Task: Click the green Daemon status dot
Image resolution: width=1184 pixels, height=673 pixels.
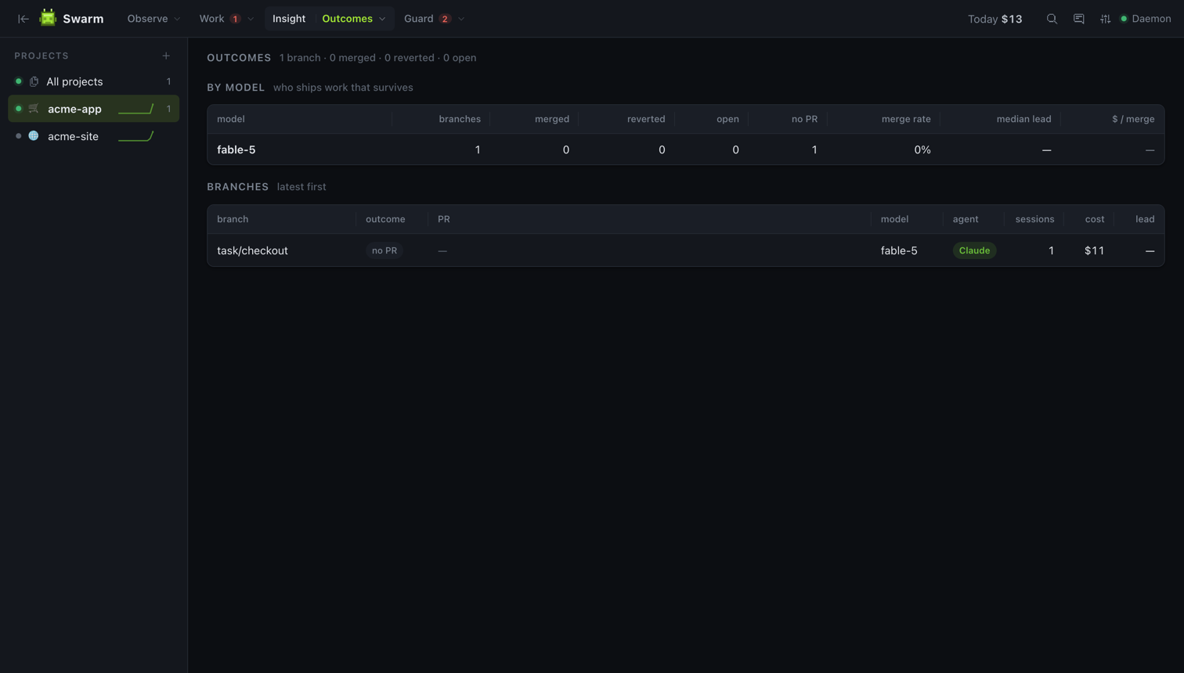Action: tap(1124, 19)
